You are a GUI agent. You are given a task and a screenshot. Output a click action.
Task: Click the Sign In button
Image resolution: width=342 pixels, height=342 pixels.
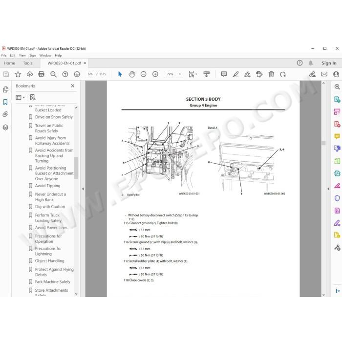[x=329, y=63]
